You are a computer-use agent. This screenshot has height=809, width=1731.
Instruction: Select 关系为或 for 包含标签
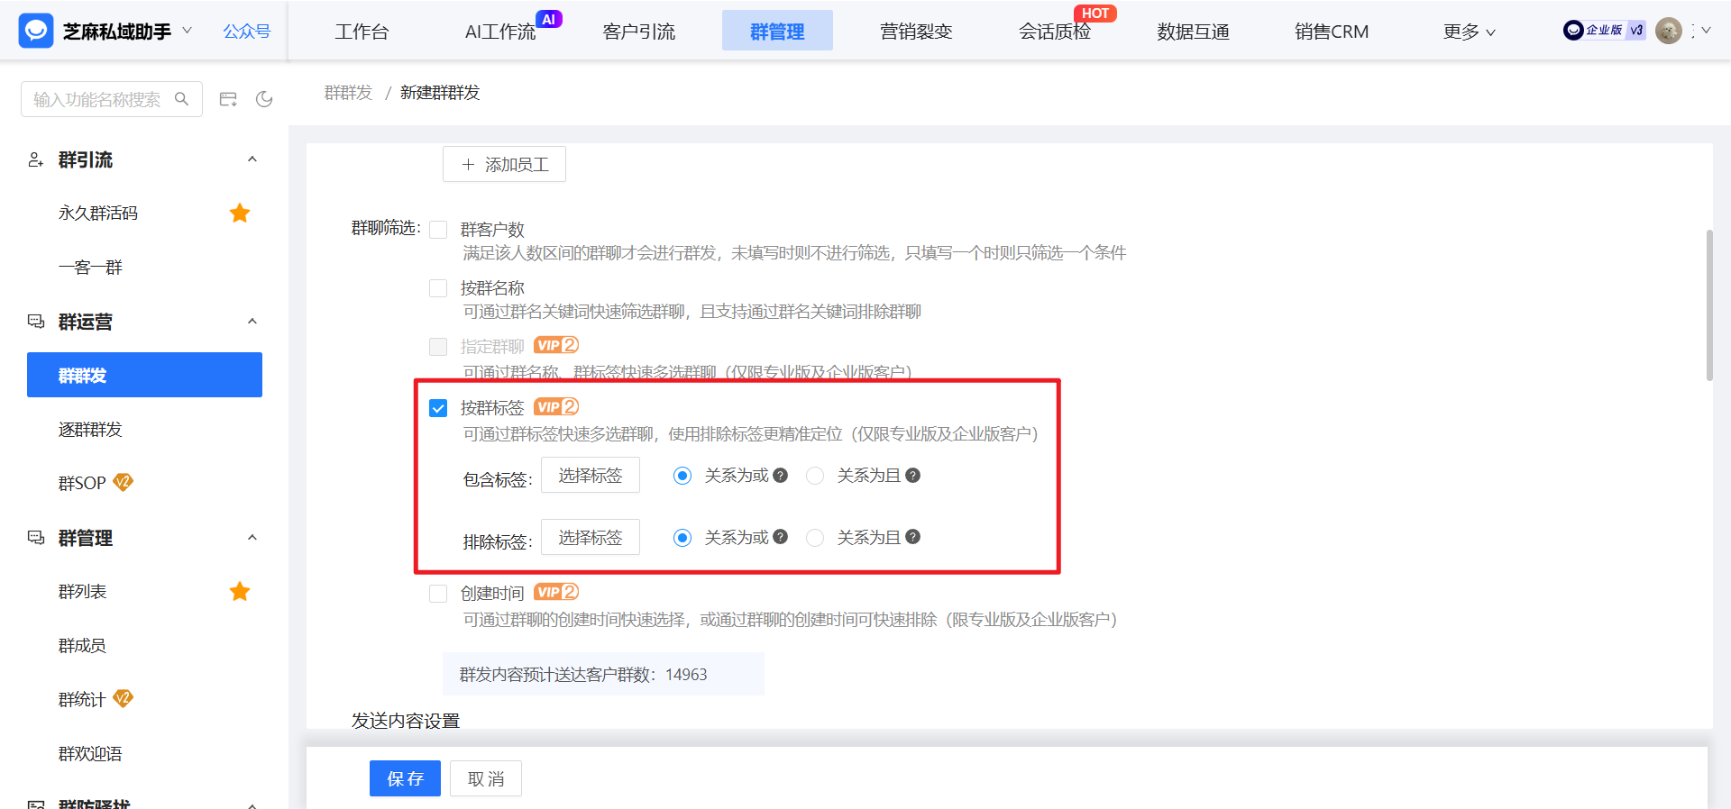682,476
